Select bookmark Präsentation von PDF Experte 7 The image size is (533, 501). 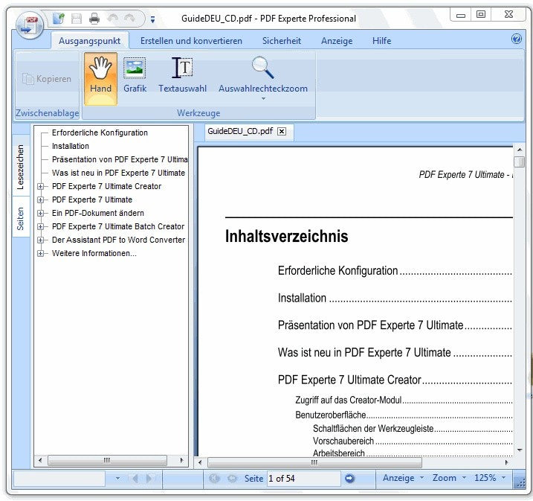[x=120, y=159]
